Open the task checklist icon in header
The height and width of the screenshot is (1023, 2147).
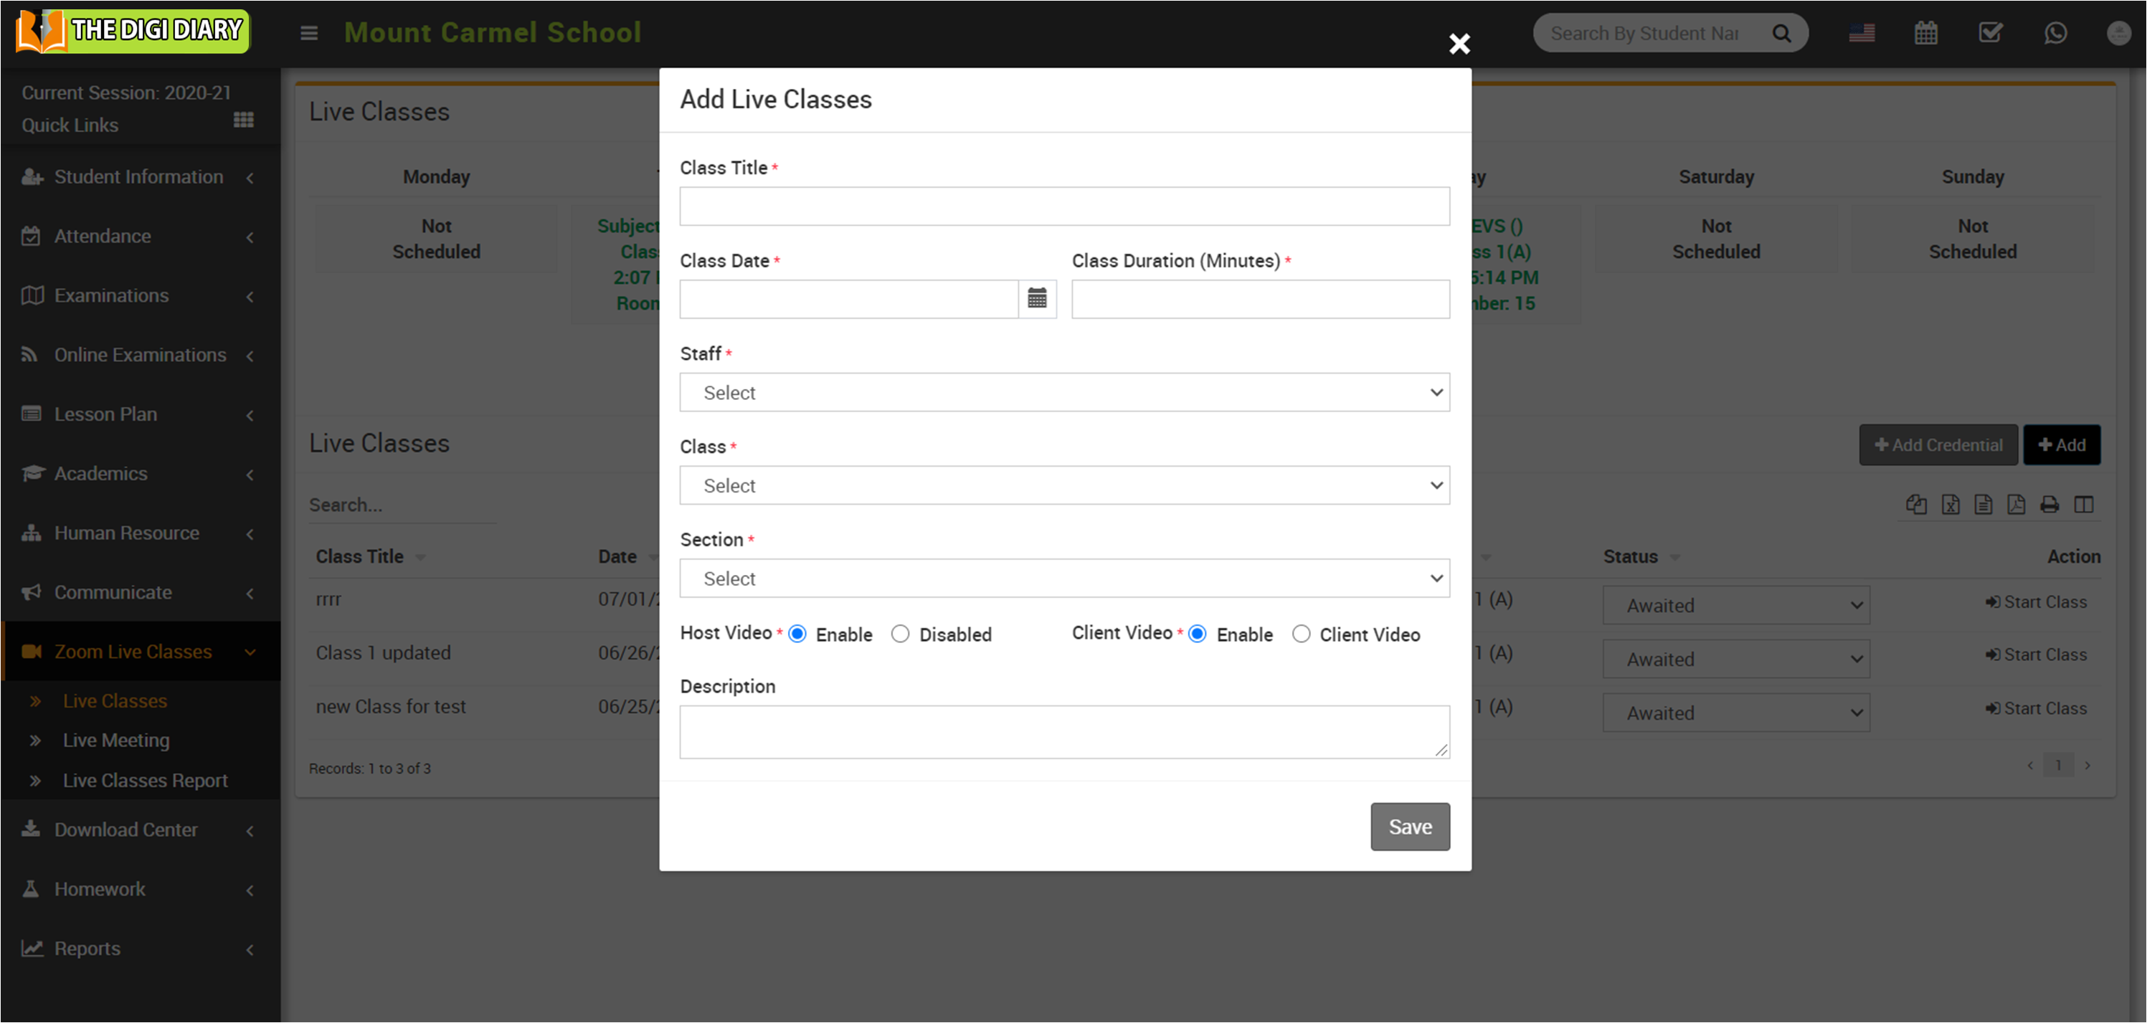1990,33
